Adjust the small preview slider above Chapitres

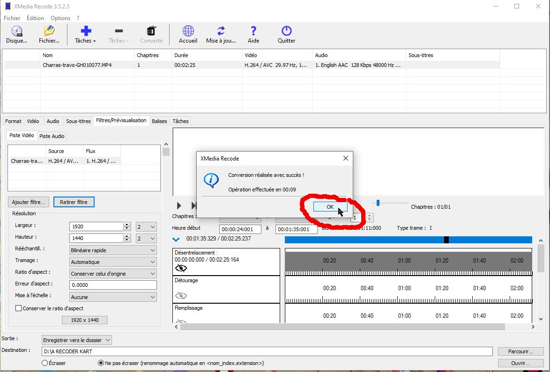click(378, 203)
